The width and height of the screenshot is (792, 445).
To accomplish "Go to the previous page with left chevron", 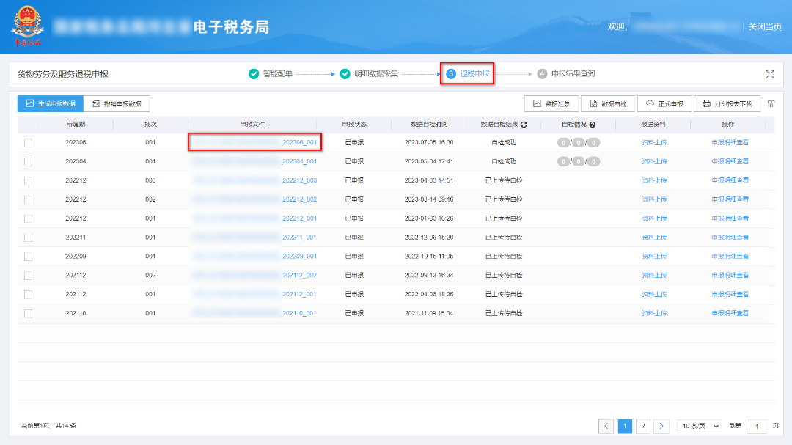I will pyautogui.click(x=606, y=427).
